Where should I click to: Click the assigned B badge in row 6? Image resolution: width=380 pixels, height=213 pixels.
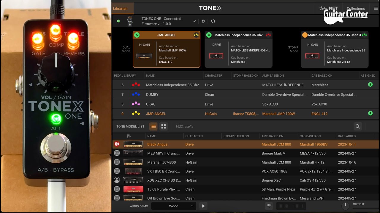click(x=370, y=85)
